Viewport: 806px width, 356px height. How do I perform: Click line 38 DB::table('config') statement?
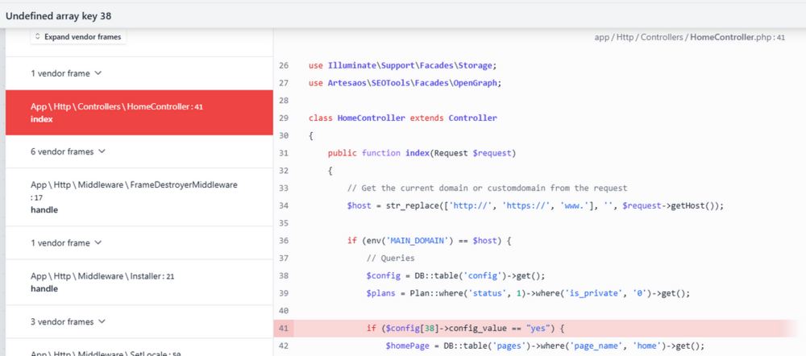pyautogui.click(x=455, y=275)
